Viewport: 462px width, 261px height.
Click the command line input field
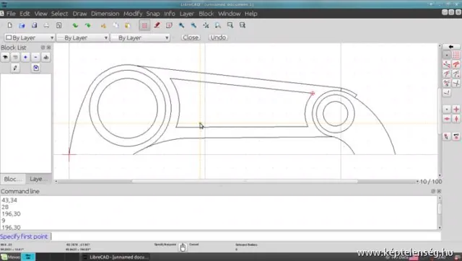245,236
